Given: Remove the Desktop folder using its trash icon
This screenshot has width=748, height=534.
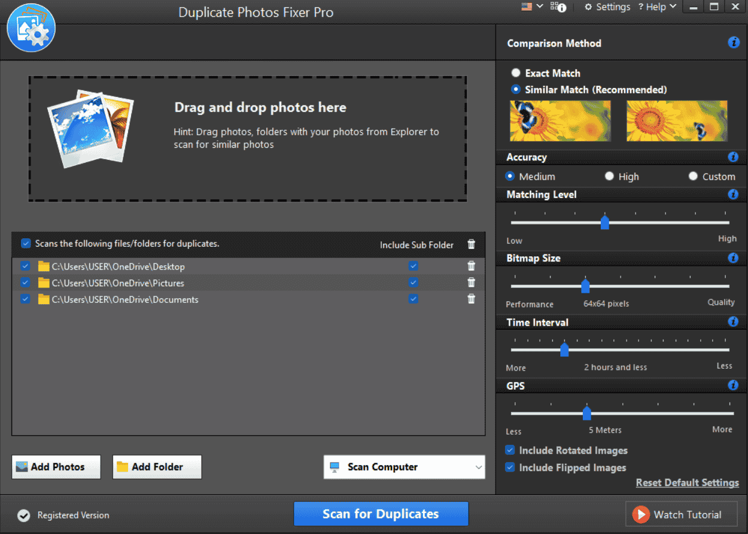Looking at the screenshot, I should click(x=472, y=266).
